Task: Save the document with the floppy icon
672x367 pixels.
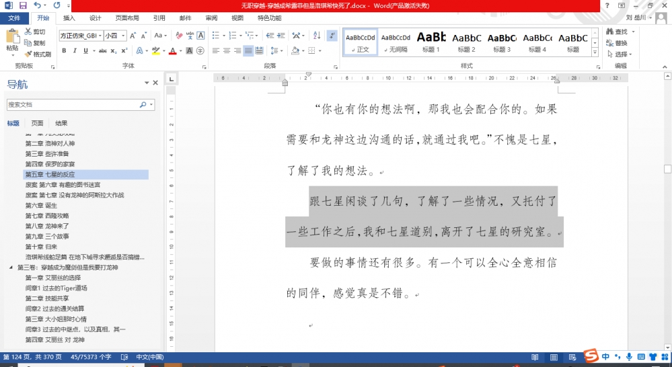Action: tap(23, 5)
